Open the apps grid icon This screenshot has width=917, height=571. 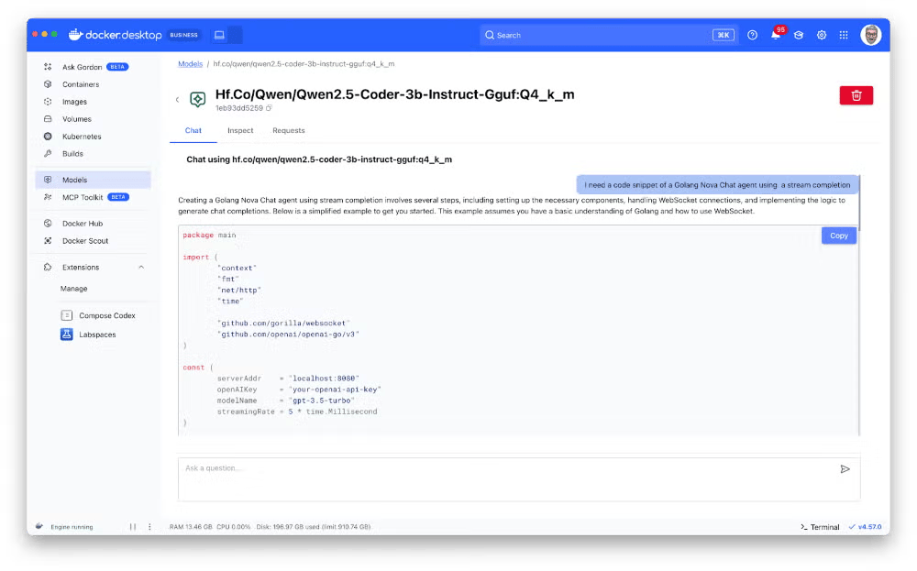pyautogui.click(x=844, y=35)
